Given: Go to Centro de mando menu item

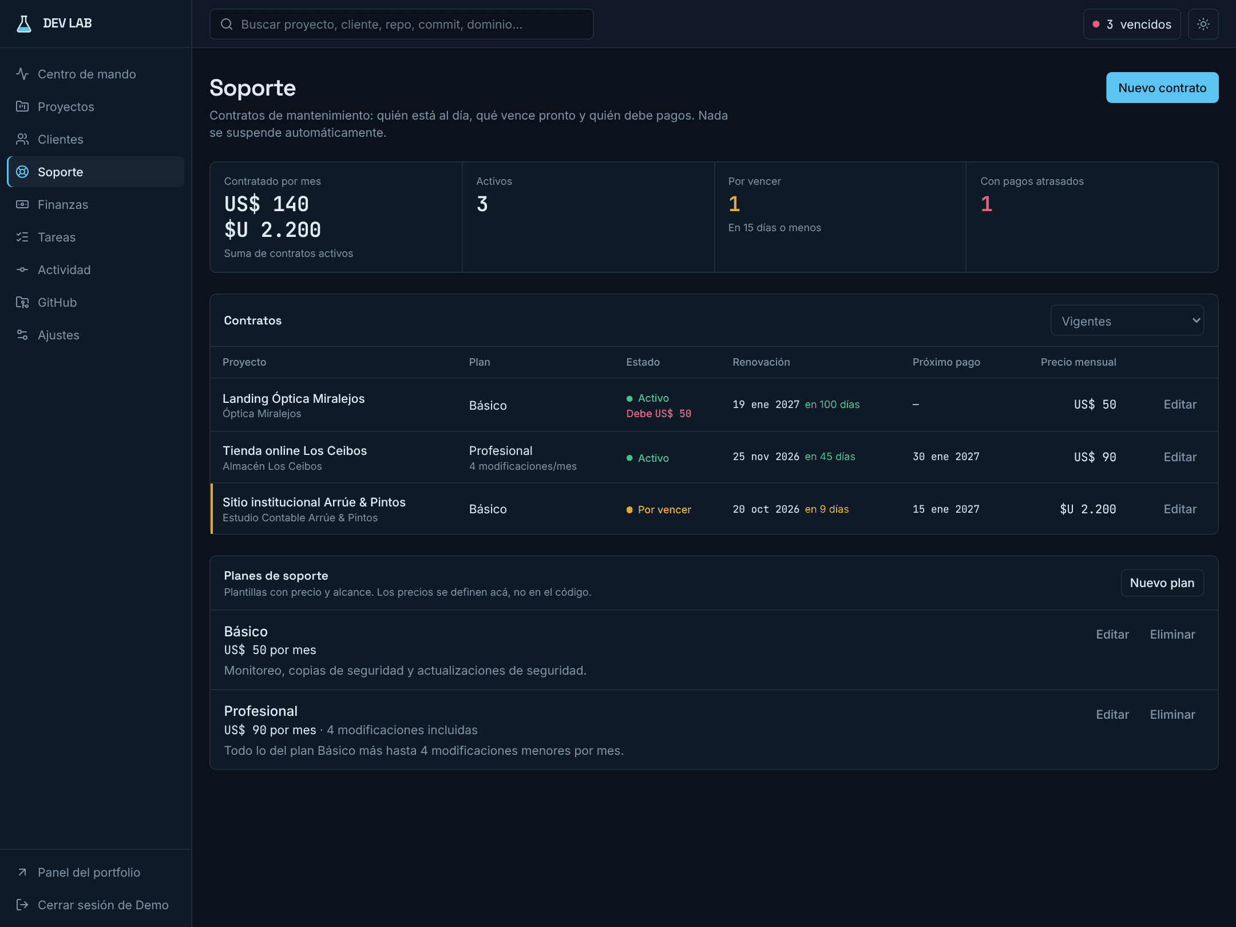Looking at the screenshot, I should click(96, 74).
